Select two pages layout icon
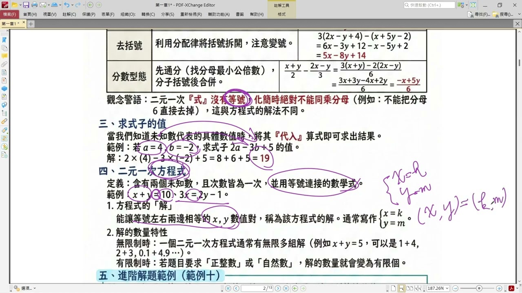This screenshot has height=293, width=522. [x=410, y=288]
